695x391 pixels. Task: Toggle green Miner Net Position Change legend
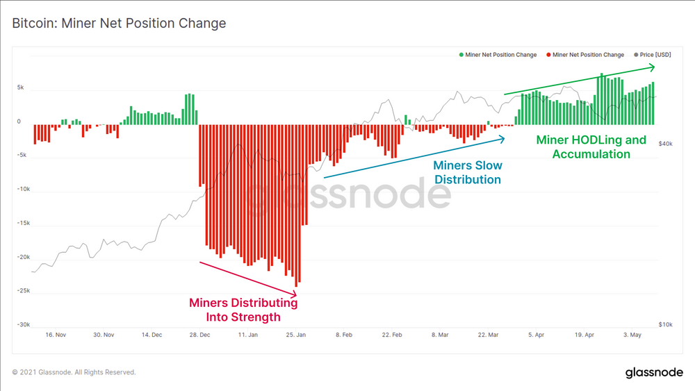(498, 55)
